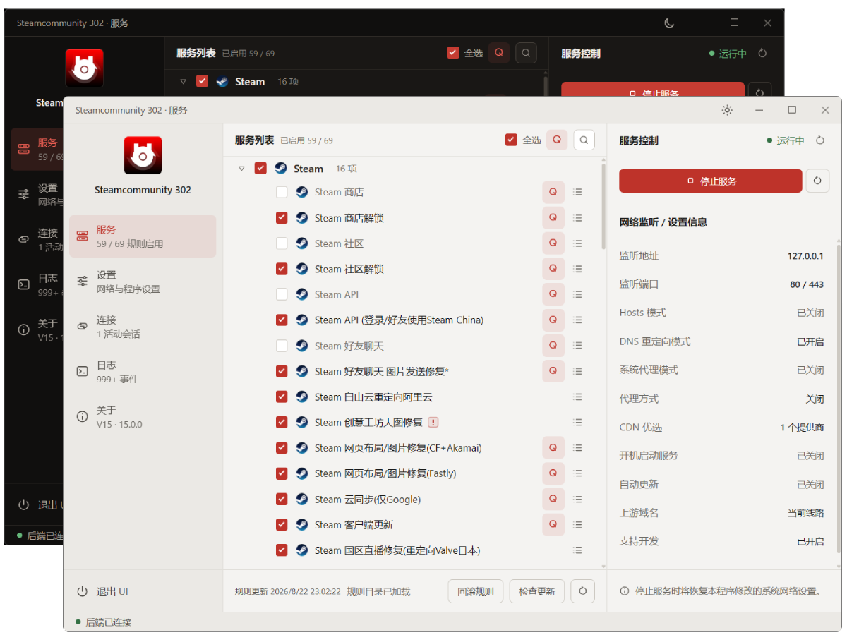Click 上游域名 当前线路 value
847x635 pixels.
coord(806,513)
